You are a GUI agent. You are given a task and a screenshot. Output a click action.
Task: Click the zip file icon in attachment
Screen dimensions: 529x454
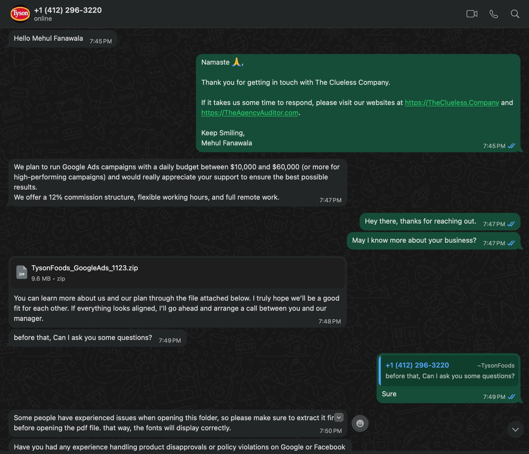pyautogui.click(x=22, y=273)
